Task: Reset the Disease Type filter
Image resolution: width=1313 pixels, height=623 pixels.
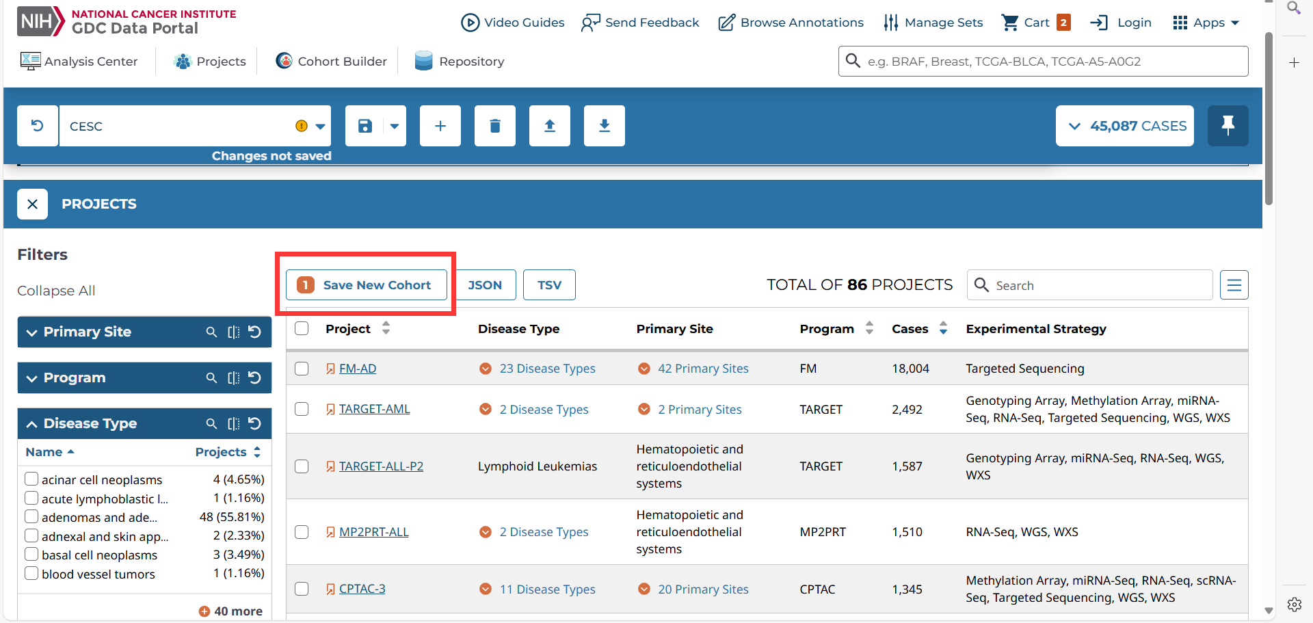Action: [254, 423]
